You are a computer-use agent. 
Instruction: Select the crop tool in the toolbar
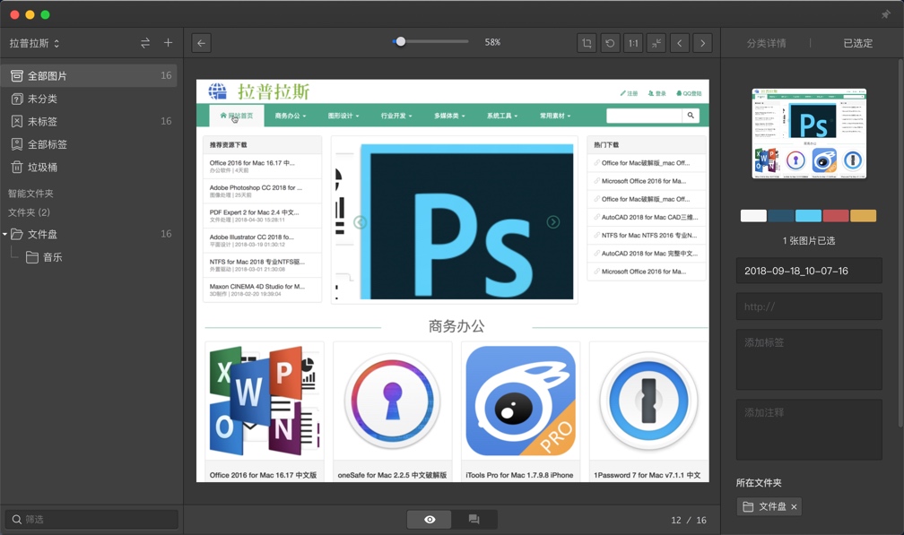click(x=588, y=42)
